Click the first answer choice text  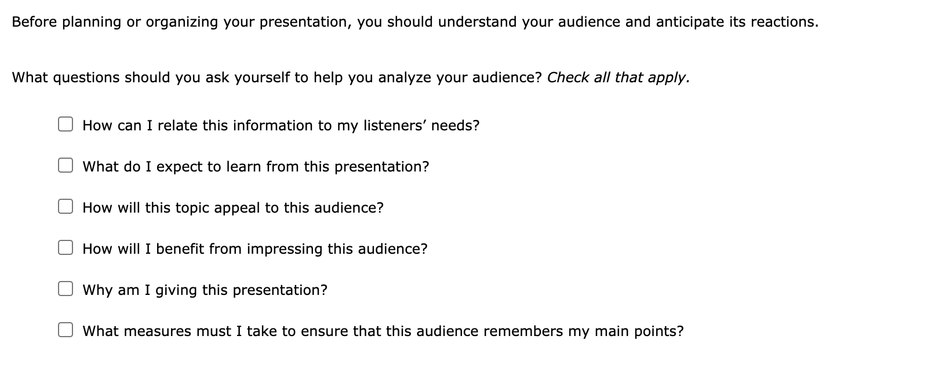281,125
